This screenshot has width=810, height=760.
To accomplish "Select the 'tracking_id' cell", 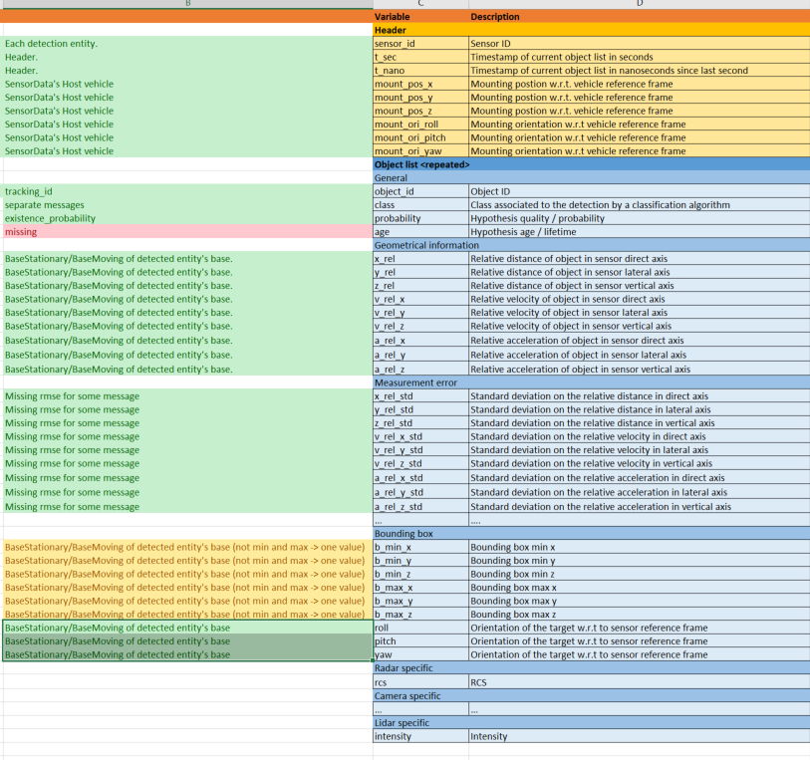I will [x=187, y=191].
